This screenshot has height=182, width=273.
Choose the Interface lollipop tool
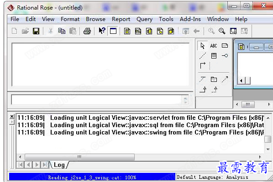225,56
